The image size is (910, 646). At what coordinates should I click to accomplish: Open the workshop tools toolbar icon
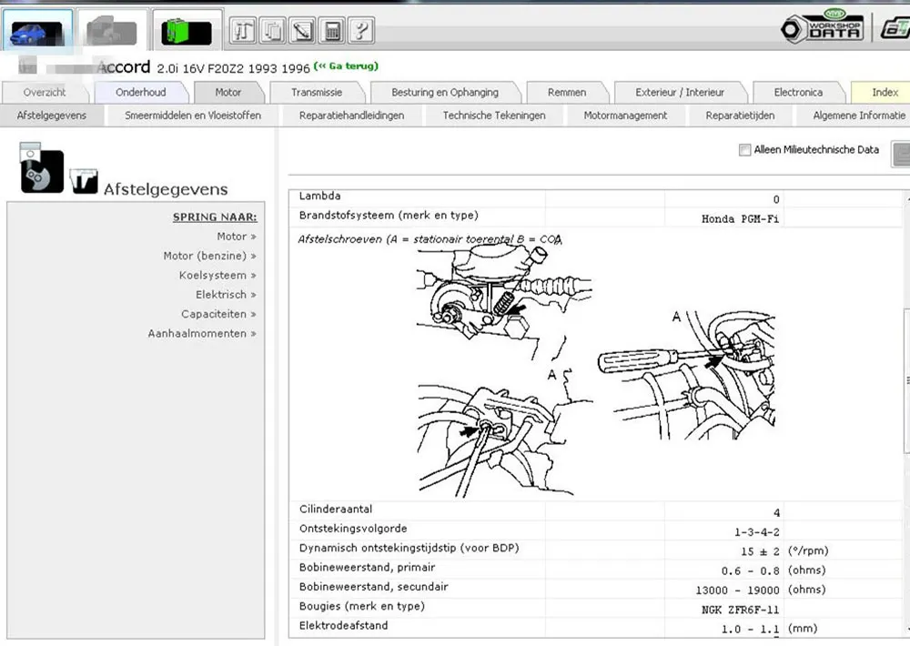tap(243, 30)
